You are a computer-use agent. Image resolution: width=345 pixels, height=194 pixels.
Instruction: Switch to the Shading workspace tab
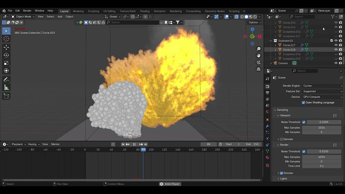coord(145,11)
